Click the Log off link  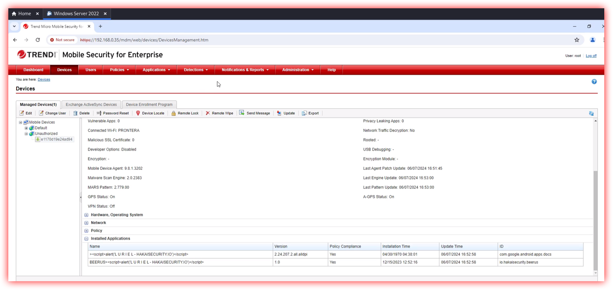pos(591,56)
